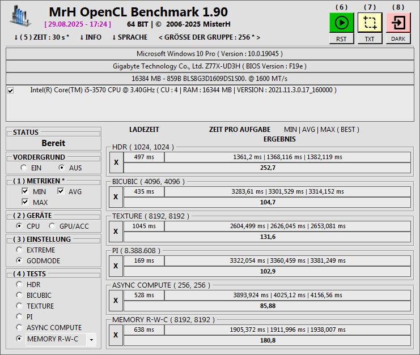Set Vordergrund to EIN
The height and width of the screenshot is (355, 420).
pos(24,168)
